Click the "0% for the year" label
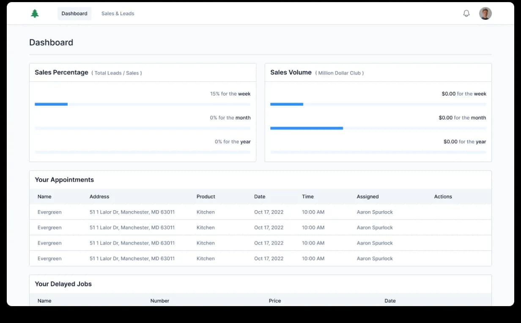 tap(233, 142)
